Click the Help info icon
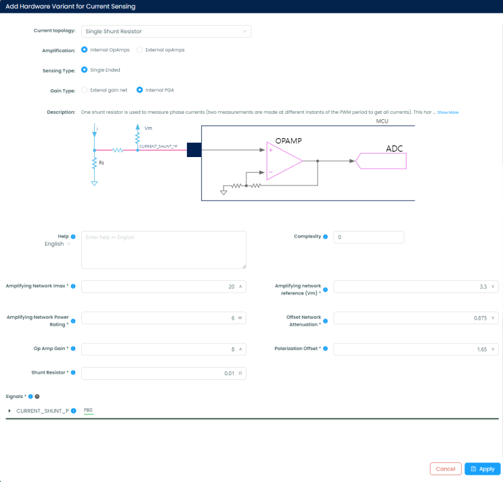 pyautogui.click(x=73, y=237)
